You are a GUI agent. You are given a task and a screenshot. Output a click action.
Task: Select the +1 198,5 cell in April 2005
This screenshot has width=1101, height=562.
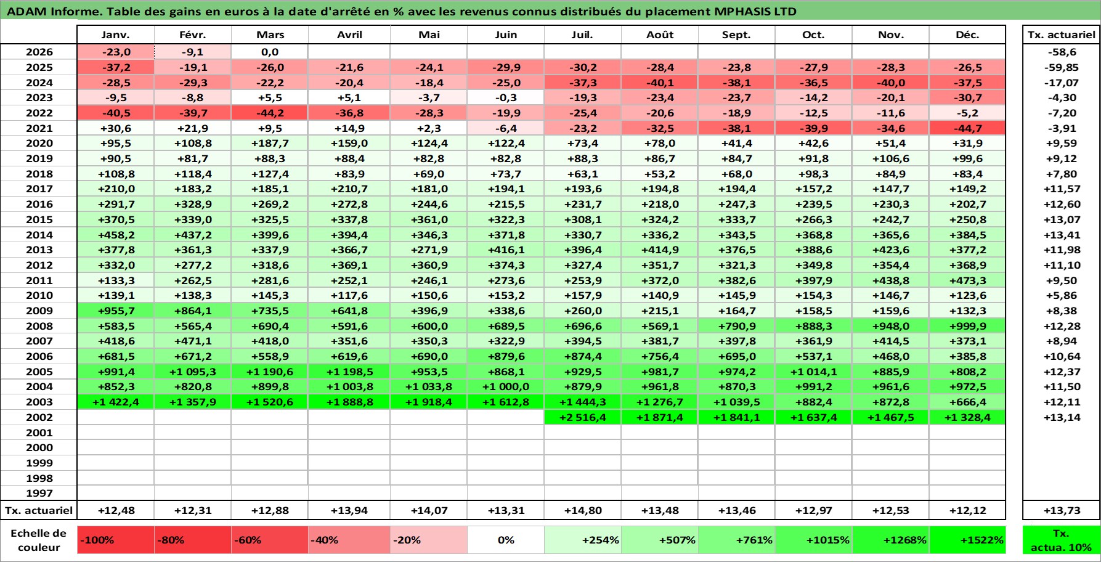(x=349, y=372)
